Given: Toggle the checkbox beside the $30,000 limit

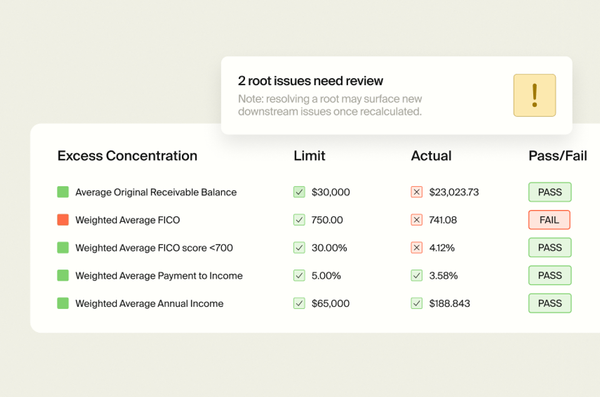Looking at the screenshot, I should [299, 192].
